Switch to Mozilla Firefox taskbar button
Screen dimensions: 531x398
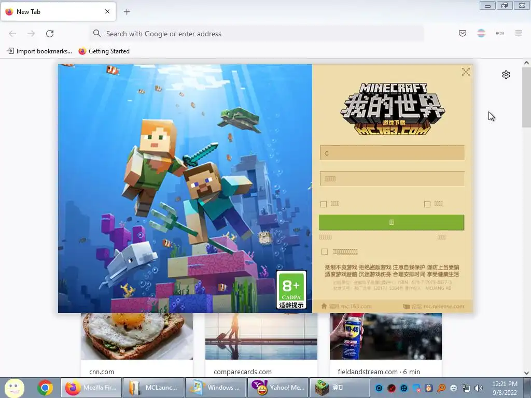(x=90, y=388)
